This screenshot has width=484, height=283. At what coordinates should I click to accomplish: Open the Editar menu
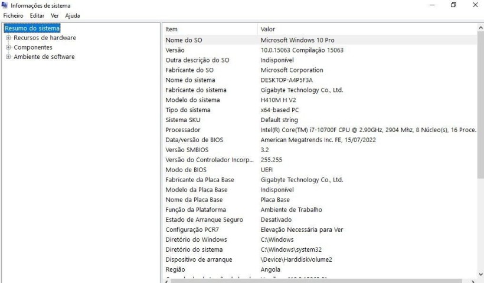(x=37, y=15)
